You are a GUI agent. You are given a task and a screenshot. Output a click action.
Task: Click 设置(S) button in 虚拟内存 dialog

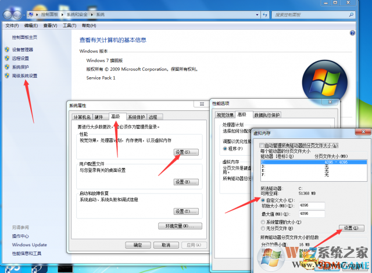[352, 228]
